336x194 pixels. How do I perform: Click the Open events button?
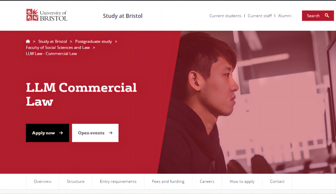pyautogui.click(x=95, y=133)
